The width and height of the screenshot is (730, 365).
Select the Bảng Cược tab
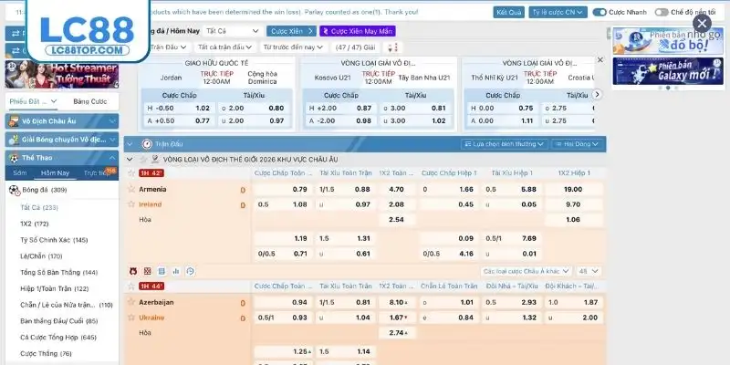coord(89,101)
